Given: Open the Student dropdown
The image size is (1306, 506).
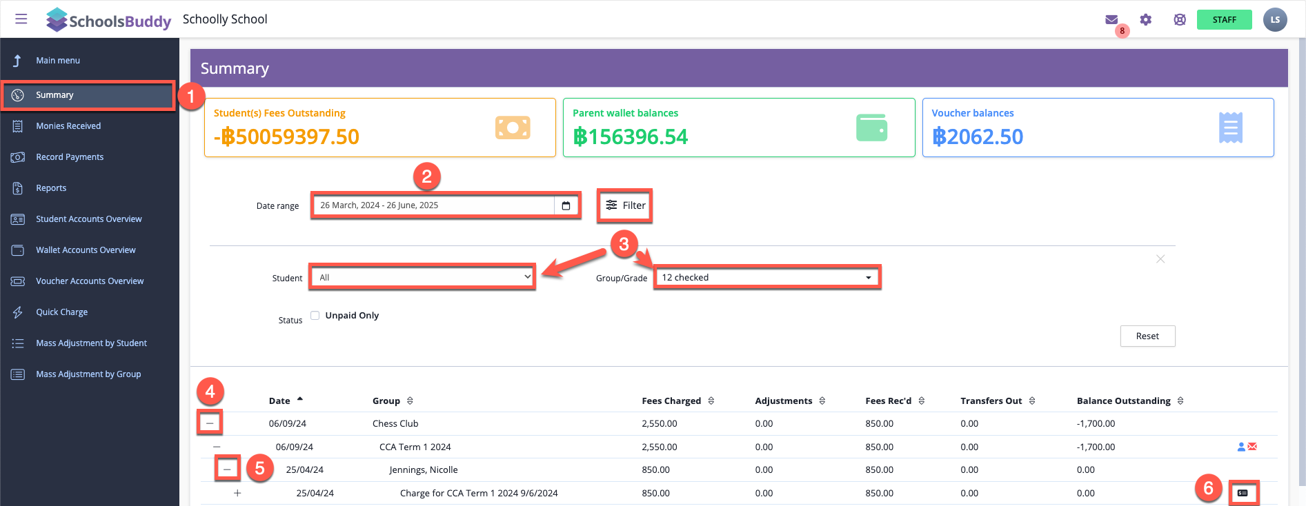Looking at the screenshot, I should [x=422, y=277].
